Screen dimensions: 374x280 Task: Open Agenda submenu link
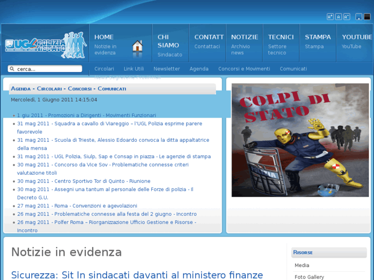tap(199, 69)
